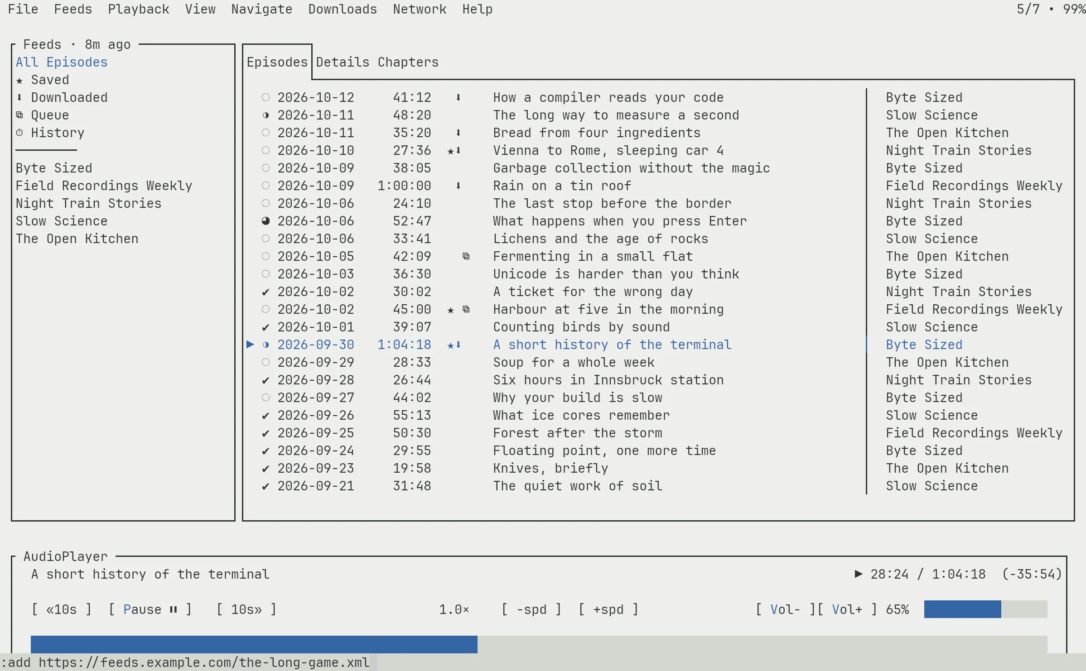
Task: Select Field Recordings Weekly feed in sidebar
Action: (104, 186)
